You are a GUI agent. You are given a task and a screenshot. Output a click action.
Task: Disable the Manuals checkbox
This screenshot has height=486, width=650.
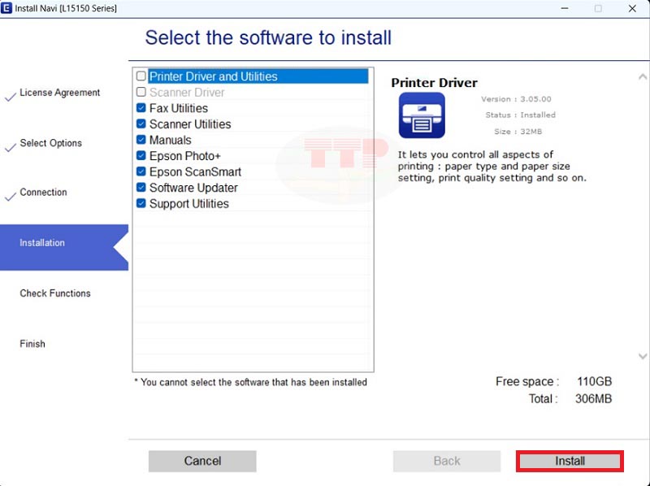click(141, 140)
